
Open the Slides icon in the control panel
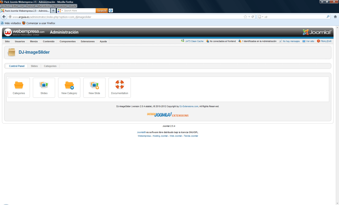44,88
